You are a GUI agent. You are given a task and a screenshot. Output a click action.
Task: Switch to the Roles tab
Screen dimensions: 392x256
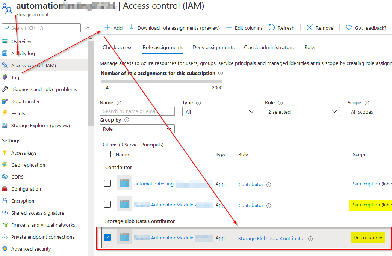(x=310, y=47)
